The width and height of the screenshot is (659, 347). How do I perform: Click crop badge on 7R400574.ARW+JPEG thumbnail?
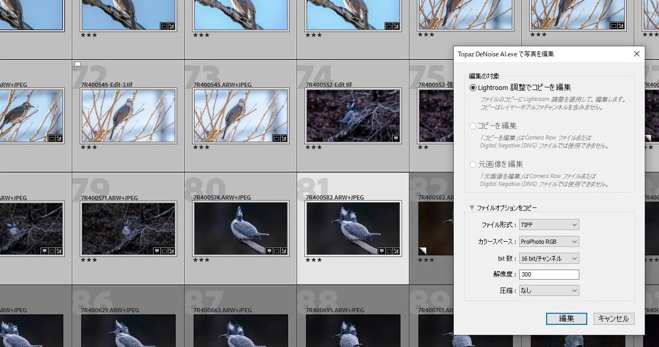coord(276,251)
